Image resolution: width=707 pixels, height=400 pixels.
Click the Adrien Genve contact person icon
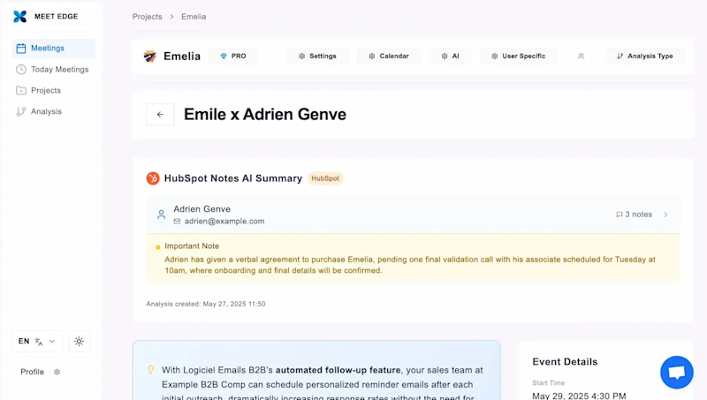click(161, 215)
